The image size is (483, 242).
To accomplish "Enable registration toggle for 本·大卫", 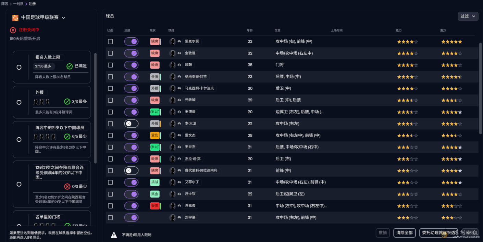I will (131, 124).
